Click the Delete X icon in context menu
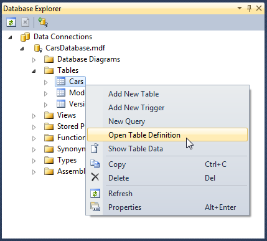The height and width of the screenshot is (241, 267). coord(95,177)
